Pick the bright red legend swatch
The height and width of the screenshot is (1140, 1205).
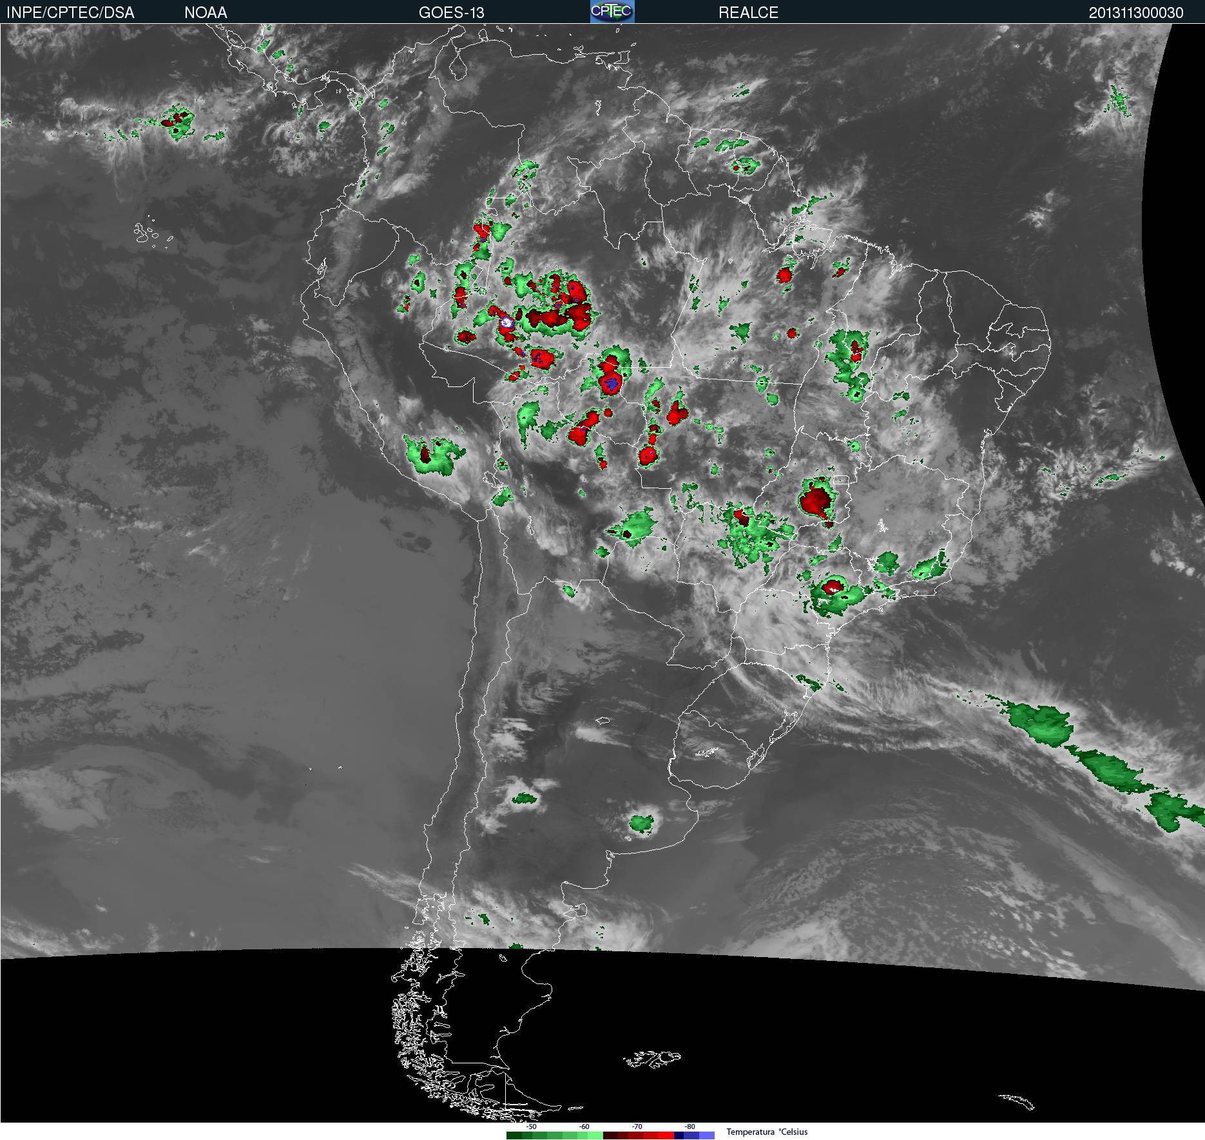(x=666, y=1135)
